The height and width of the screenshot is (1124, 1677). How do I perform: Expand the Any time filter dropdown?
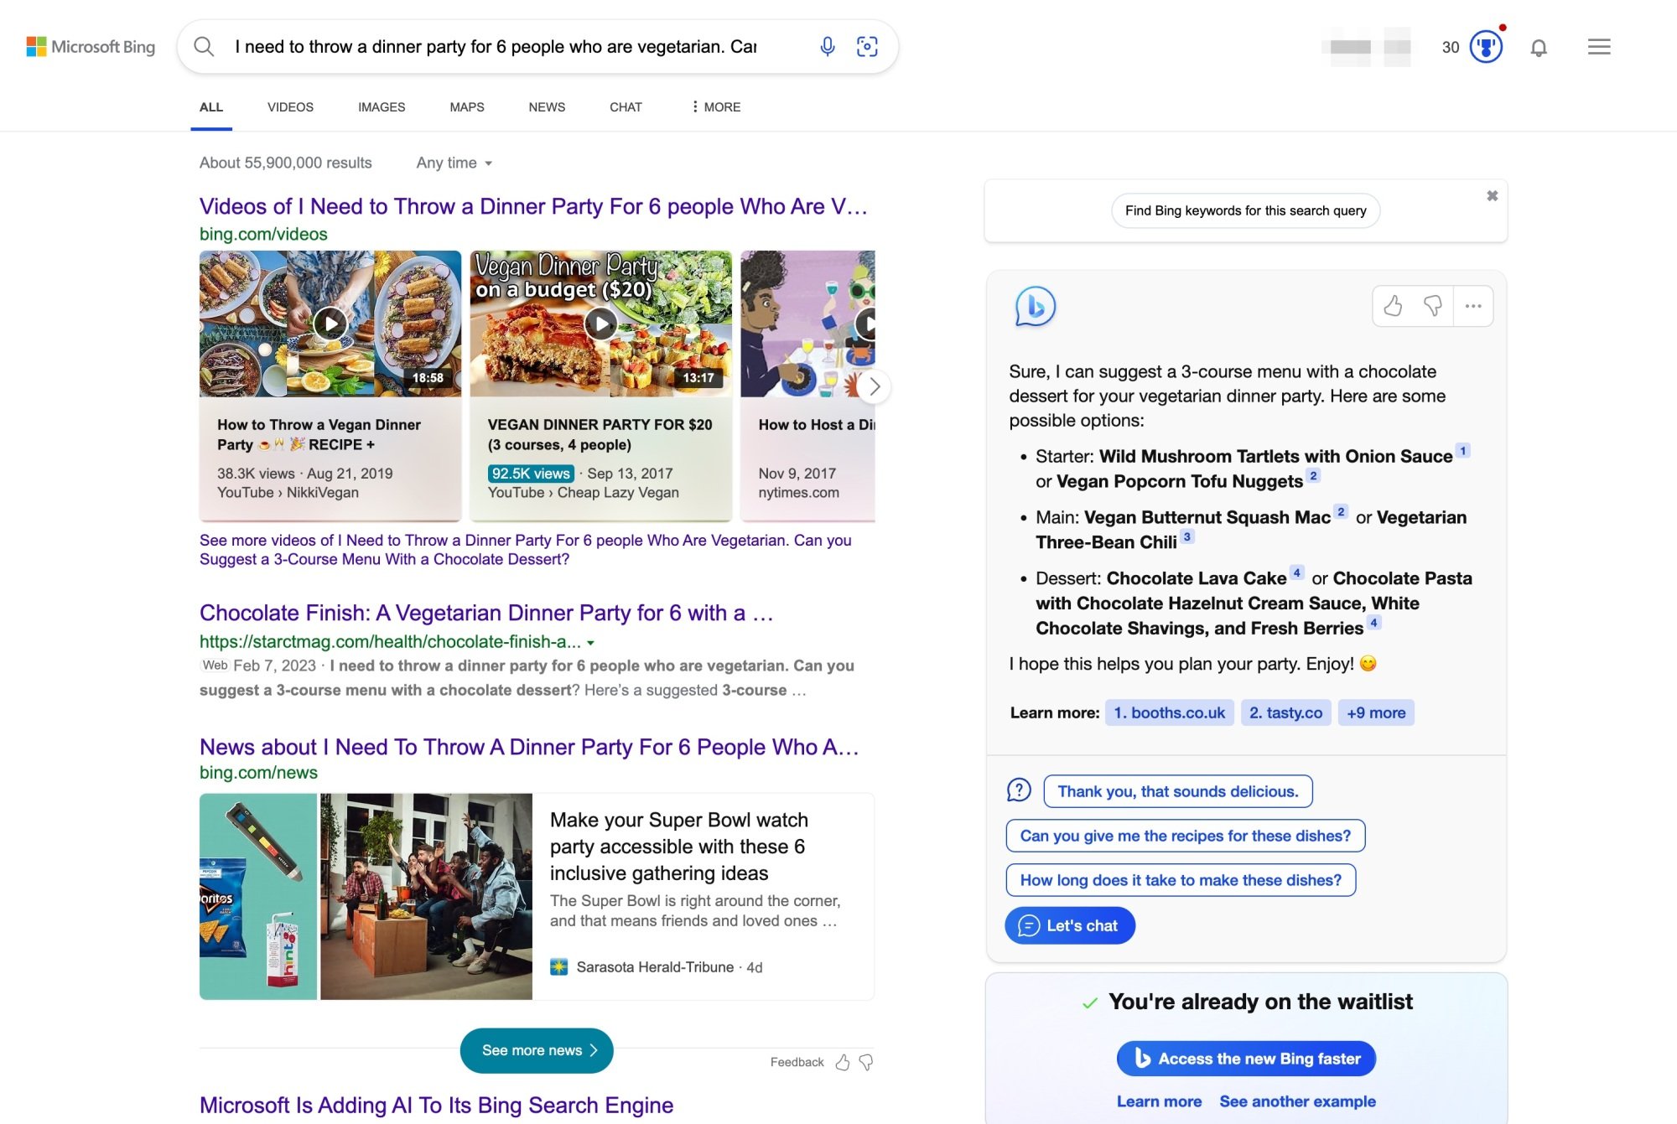click(454, 163)
